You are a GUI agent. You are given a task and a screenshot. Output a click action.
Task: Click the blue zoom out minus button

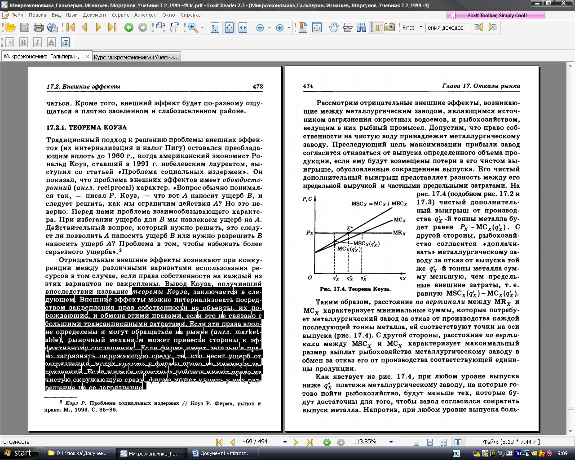point(260,28)
